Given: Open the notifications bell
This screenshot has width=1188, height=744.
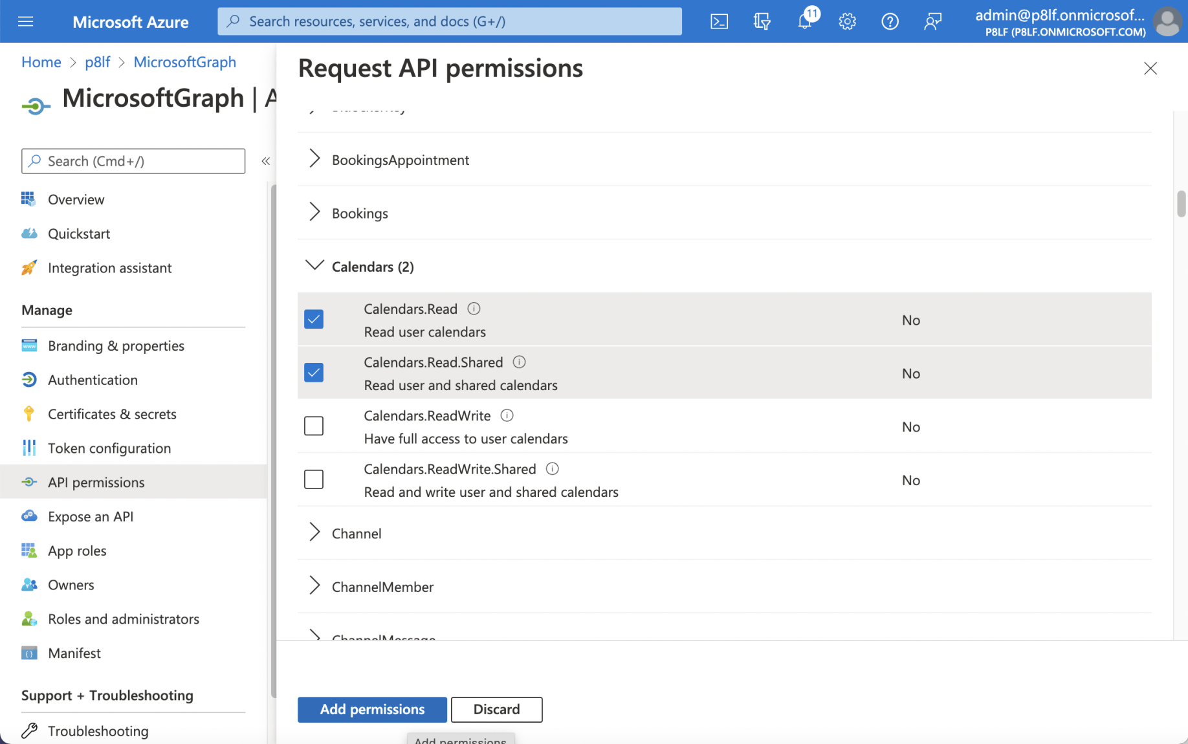Looking at the screenshot, I should [x=804, y=21].
